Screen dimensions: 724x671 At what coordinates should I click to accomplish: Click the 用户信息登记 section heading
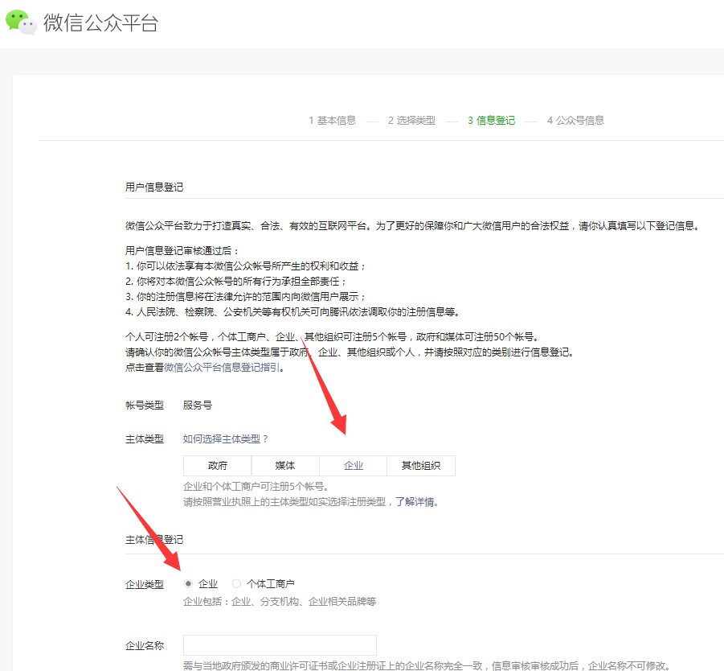click(x=154, y=187)
